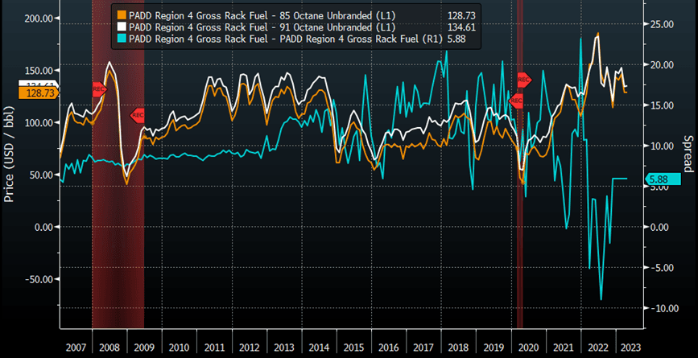Click the 2021 year label

pos(562,347)
